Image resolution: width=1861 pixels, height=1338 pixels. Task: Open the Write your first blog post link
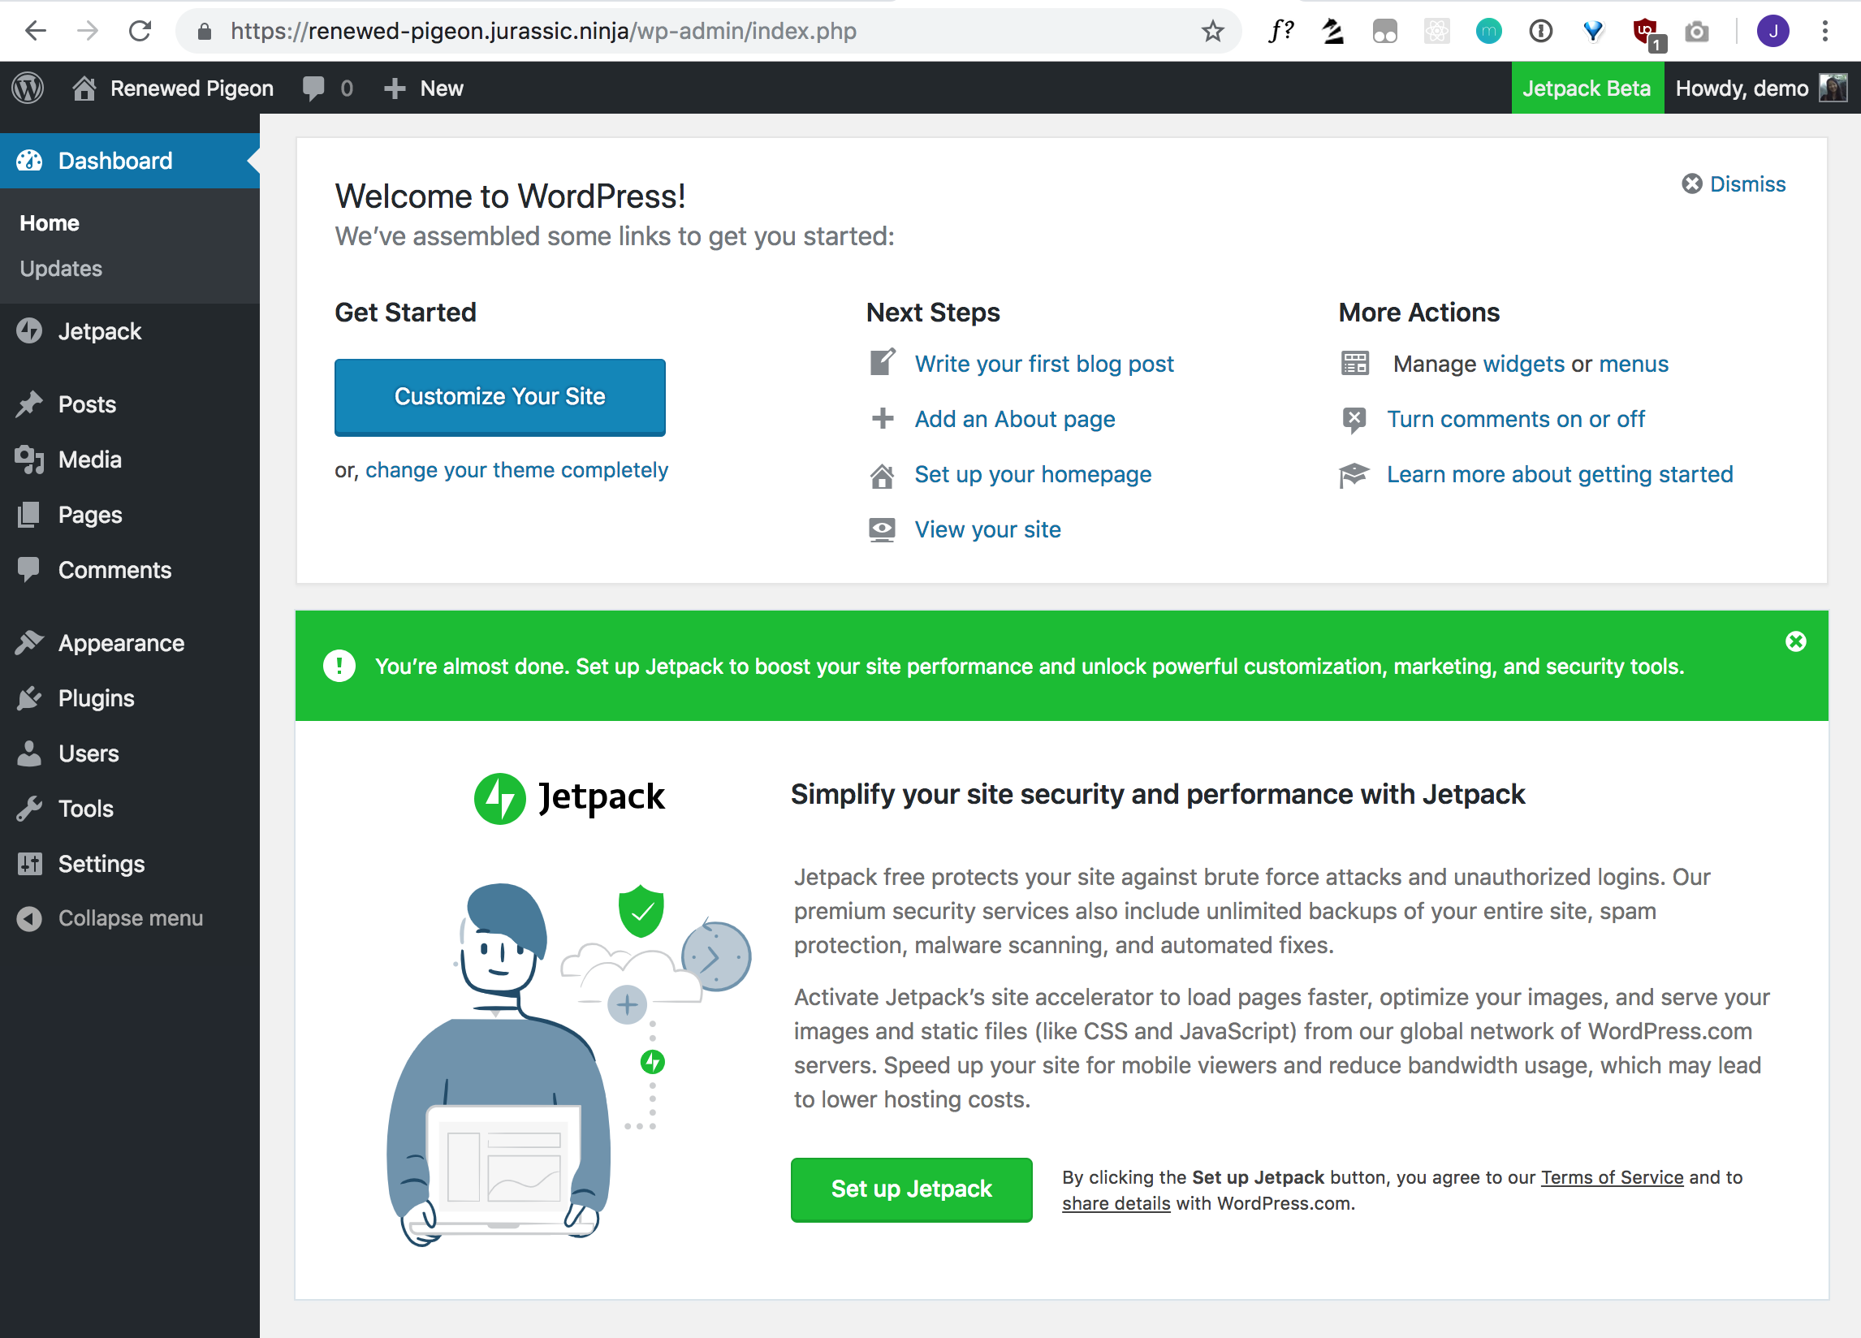1043,364
